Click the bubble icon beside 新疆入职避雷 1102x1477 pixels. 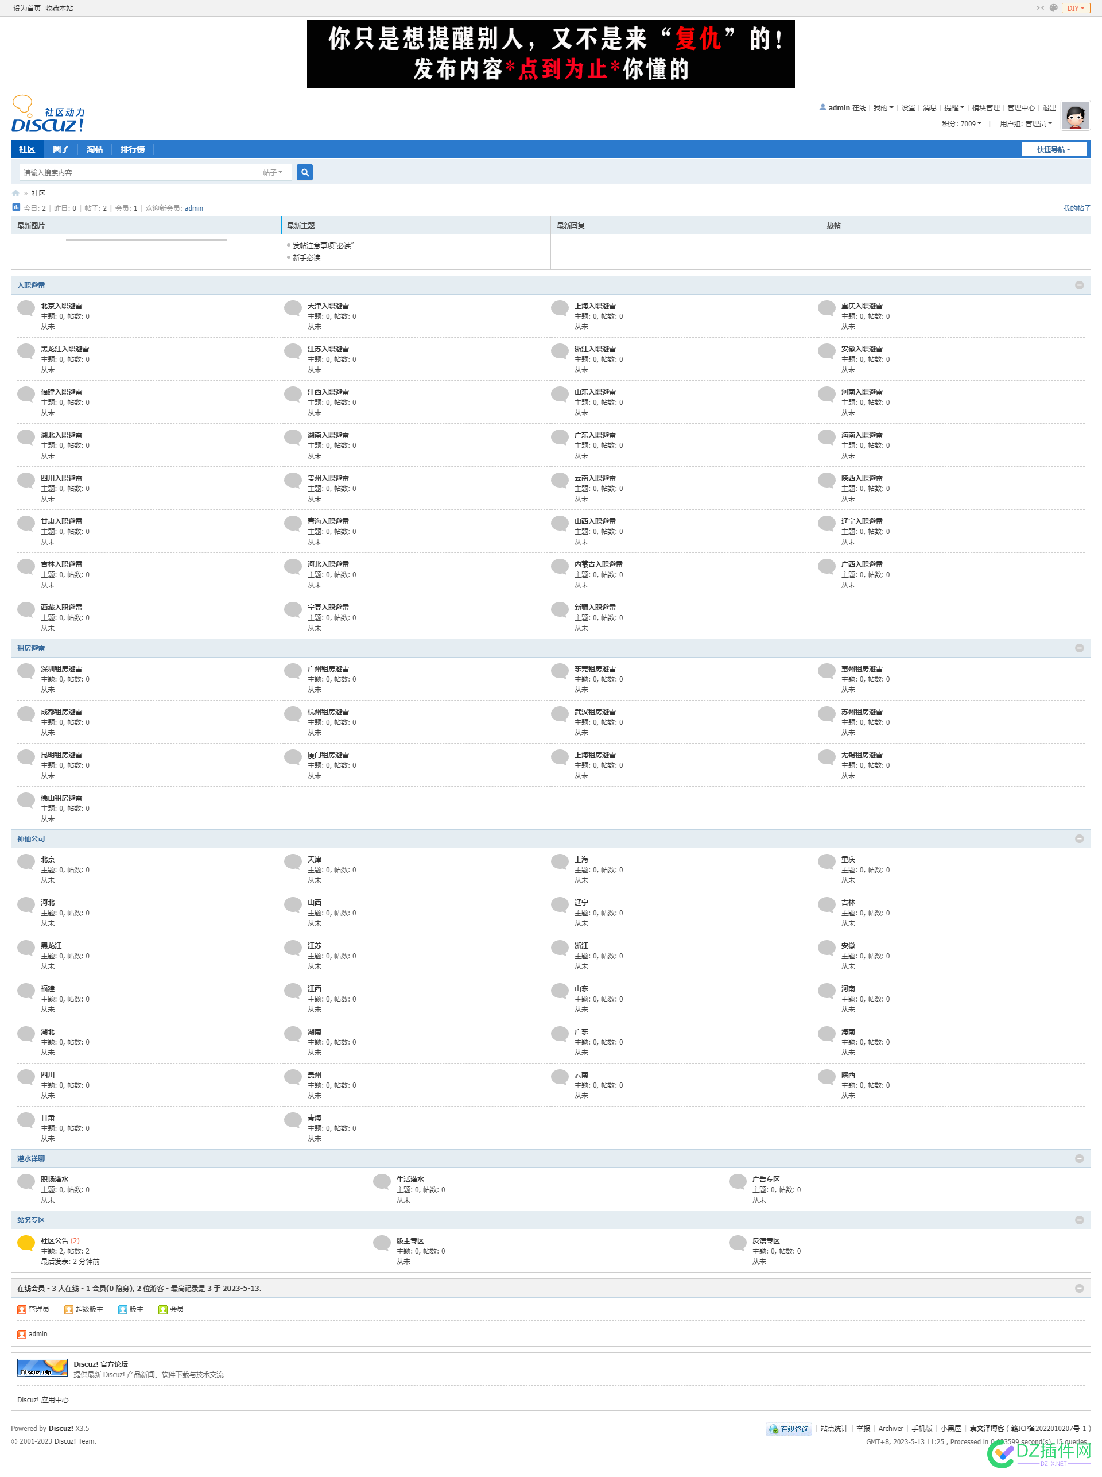[x=560, y=610]
